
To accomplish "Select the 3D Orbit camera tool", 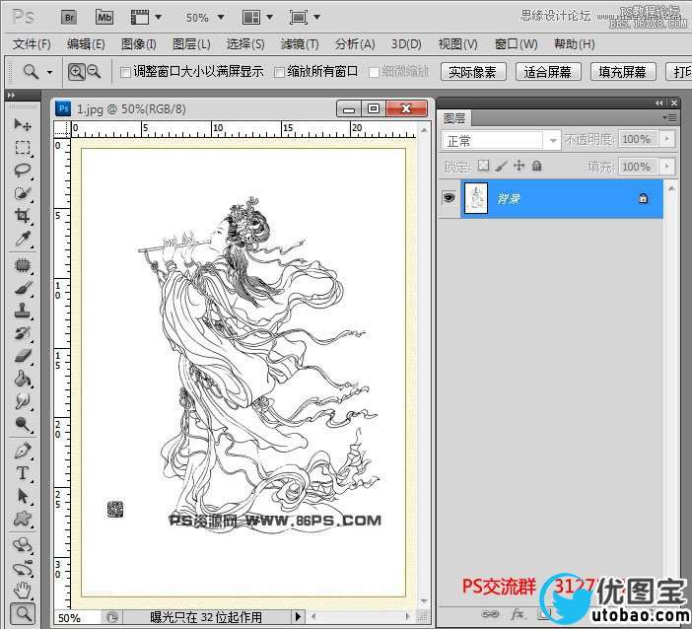I will 22,568.
